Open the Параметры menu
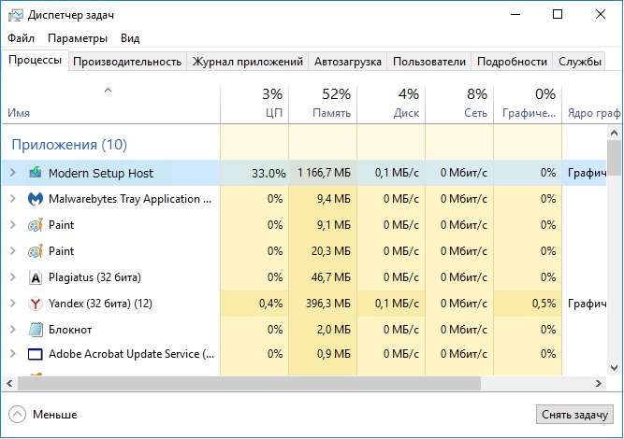This screenshot has height=439, width=624. 78,38
